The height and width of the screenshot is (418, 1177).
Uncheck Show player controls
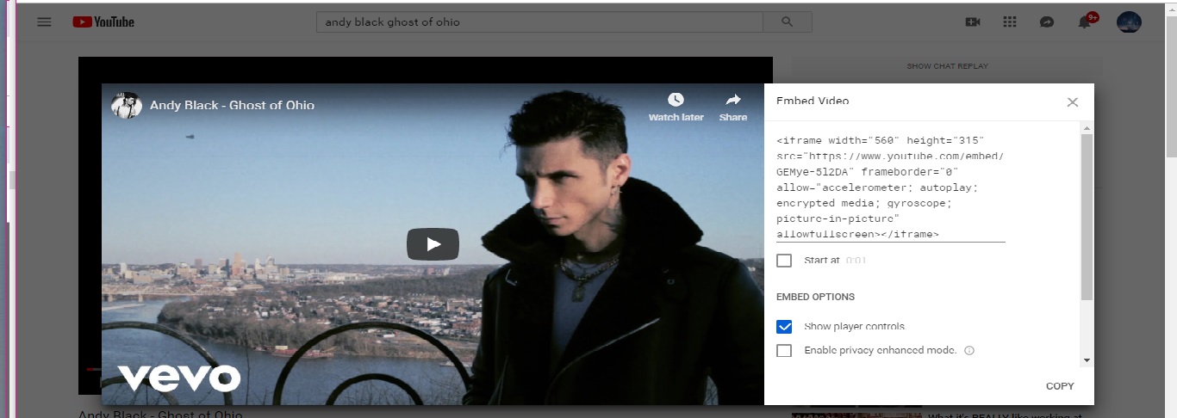pyautogui.click(x=784, y=327)
